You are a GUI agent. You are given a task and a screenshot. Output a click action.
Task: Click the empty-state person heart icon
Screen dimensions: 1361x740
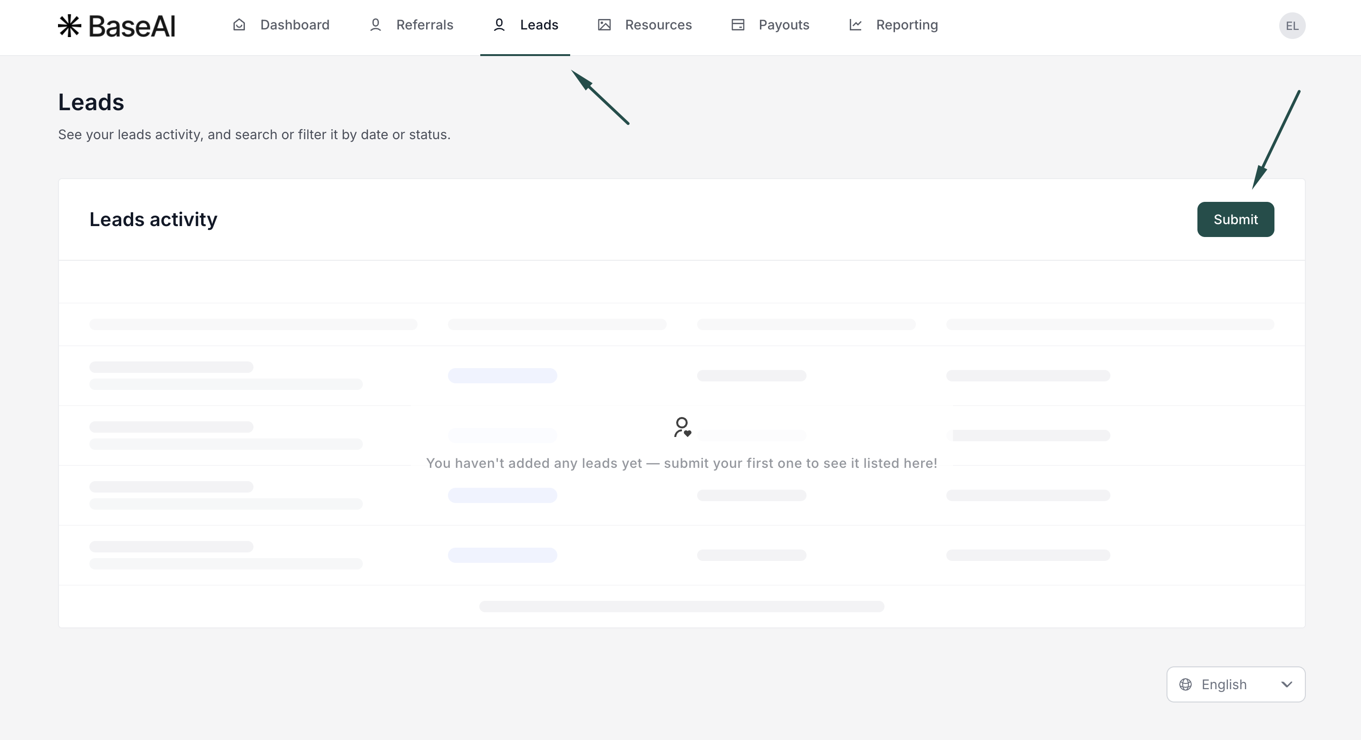click(681, 427)
